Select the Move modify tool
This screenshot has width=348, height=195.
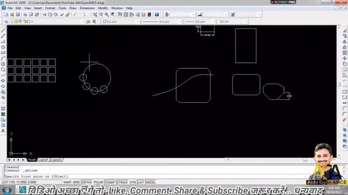pos(344,58)
